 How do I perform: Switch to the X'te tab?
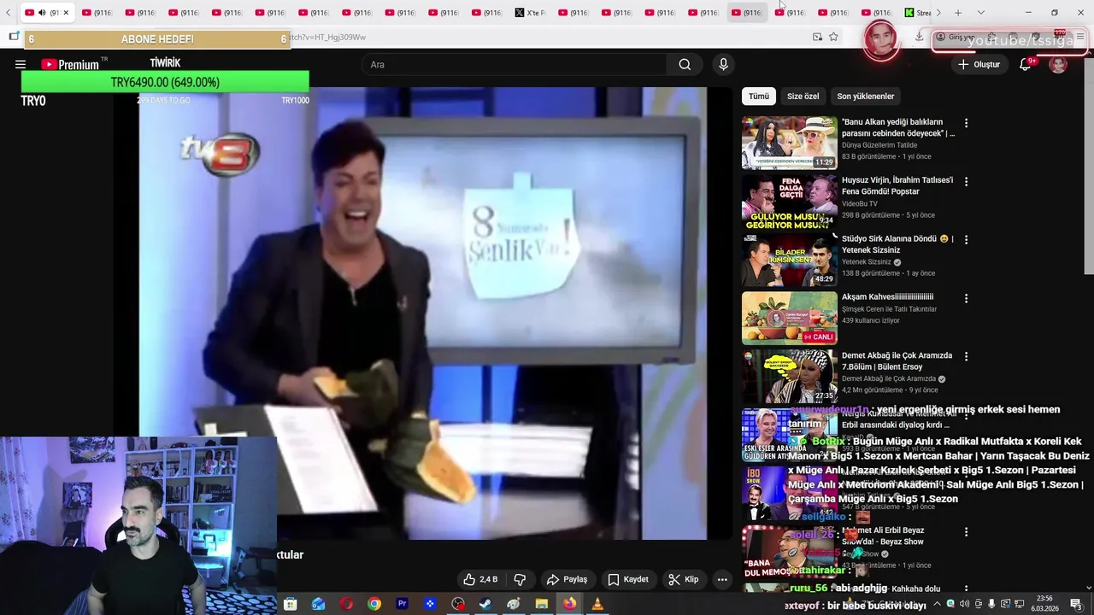[x=530, y=13]
